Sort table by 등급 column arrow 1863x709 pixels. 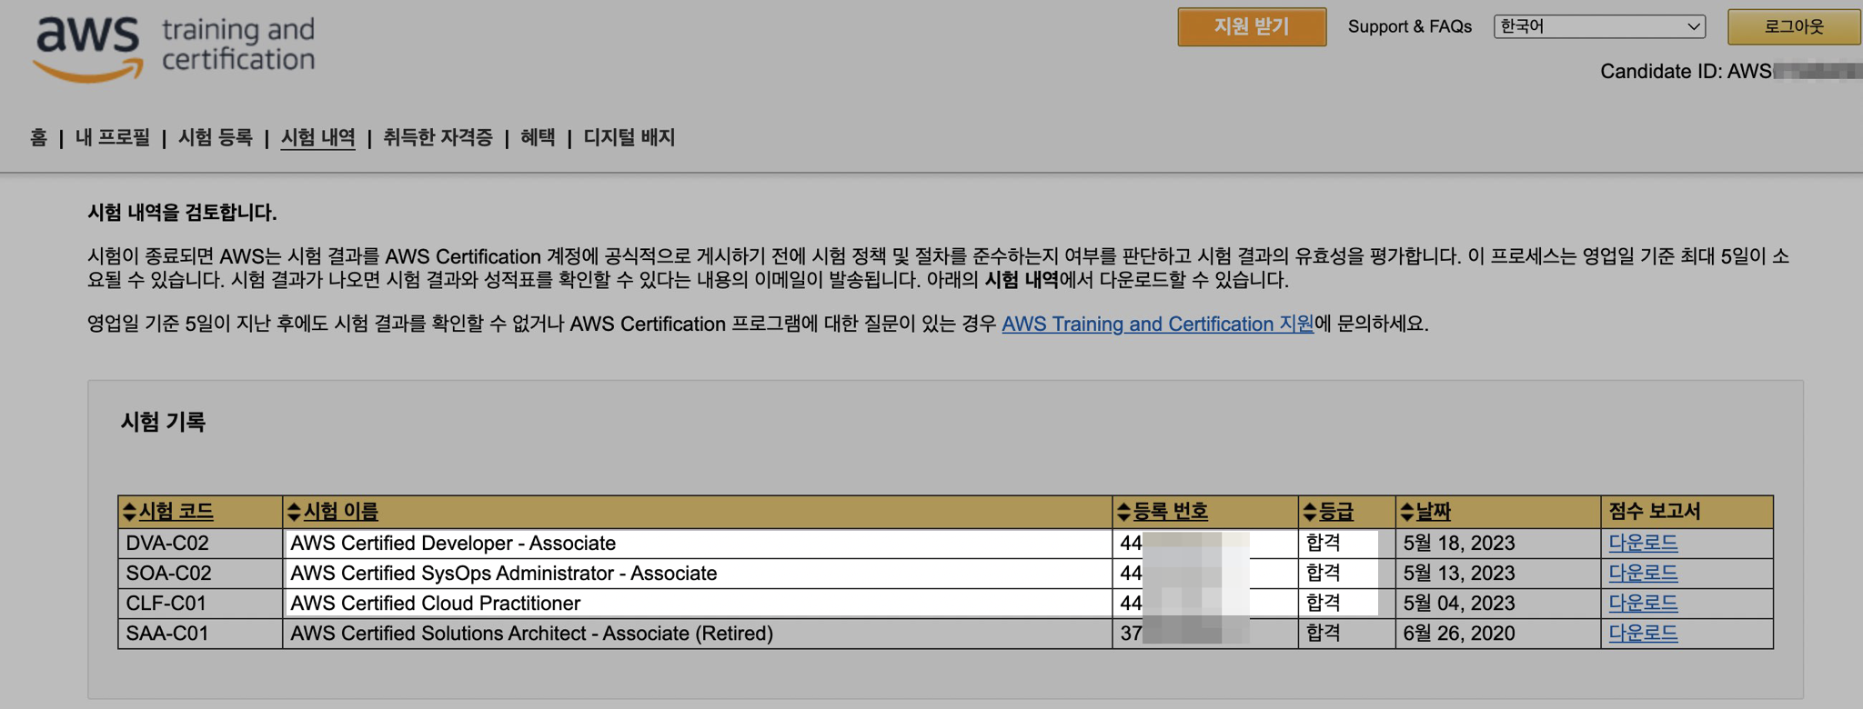[1310, 512]
